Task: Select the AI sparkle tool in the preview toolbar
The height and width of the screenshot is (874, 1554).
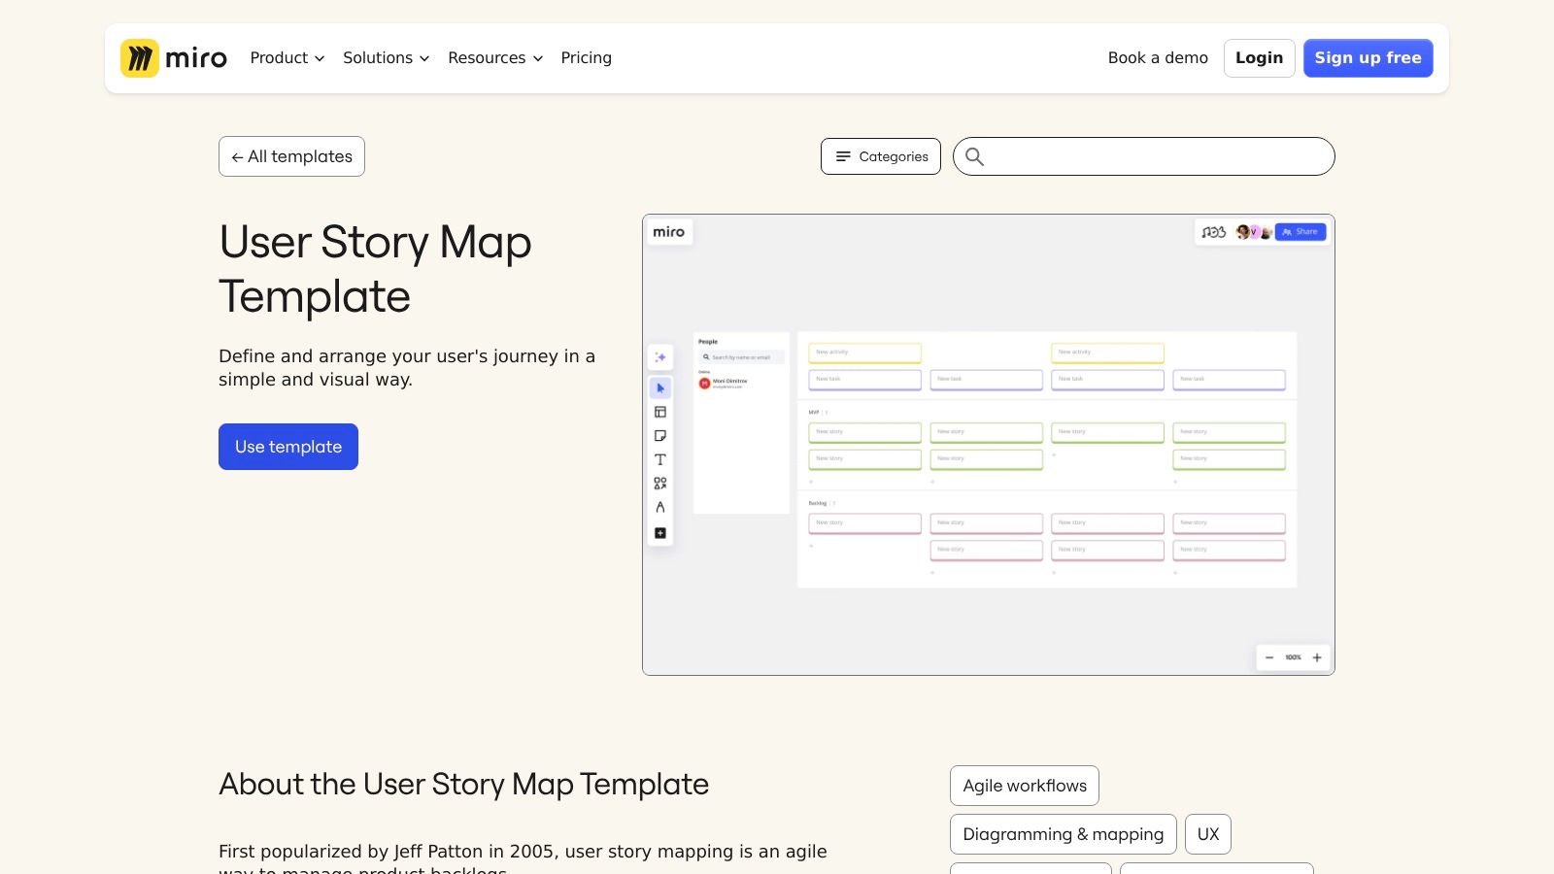Action: click(x=660, y=357)
